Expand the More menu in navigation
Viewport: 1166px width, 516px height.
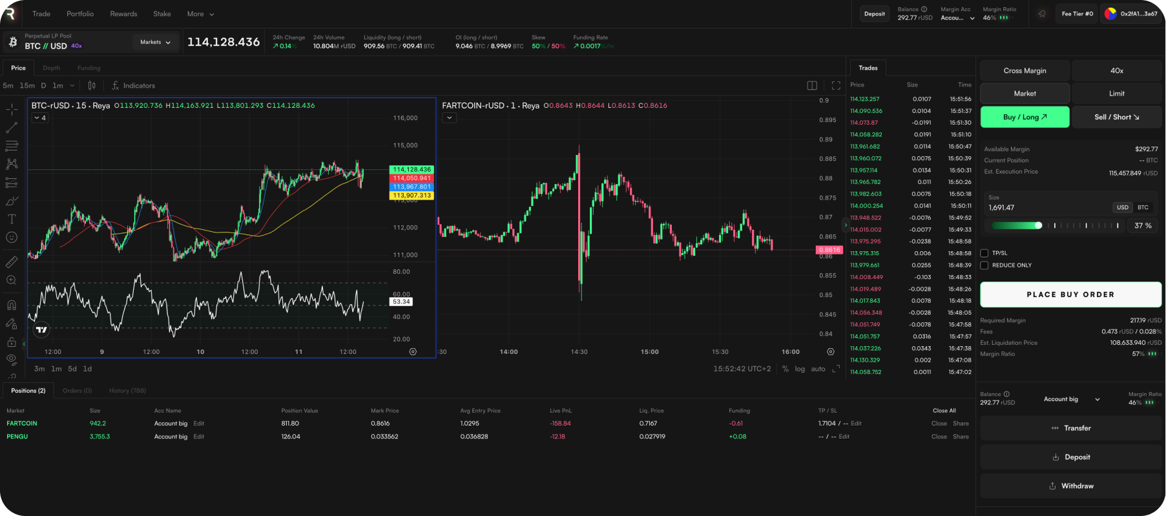pyautogui.click(x=200, y=14)
